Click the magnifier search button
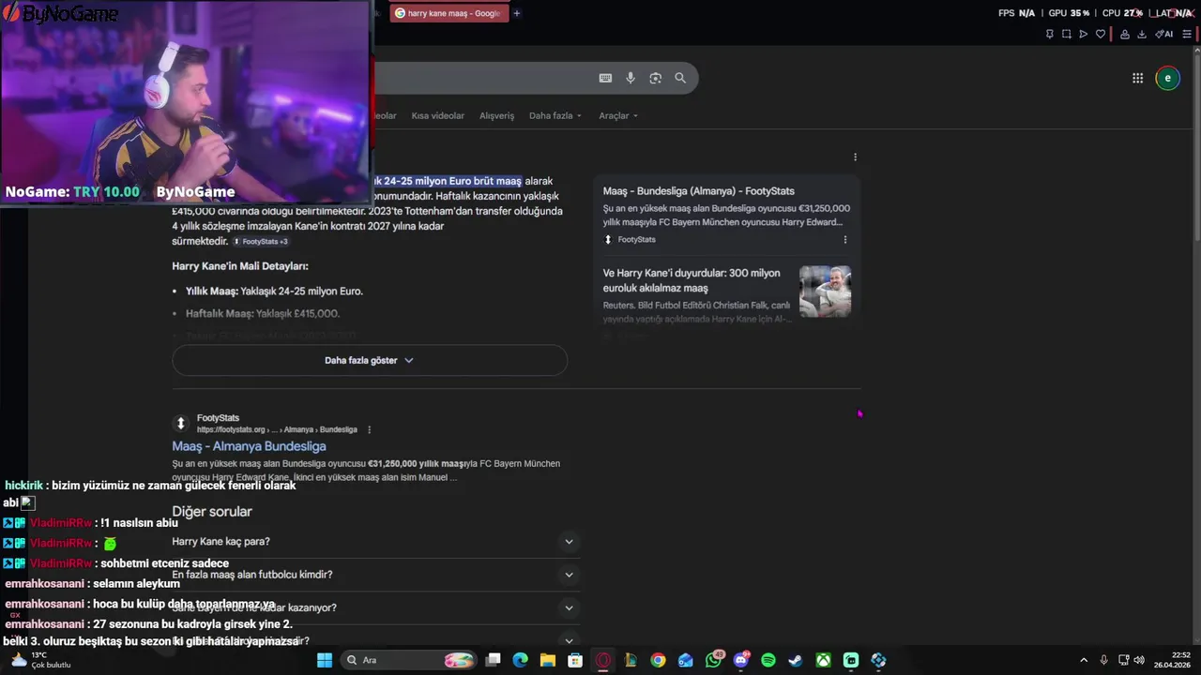The height and width of the screenshot is (675, 1201). 680,79
